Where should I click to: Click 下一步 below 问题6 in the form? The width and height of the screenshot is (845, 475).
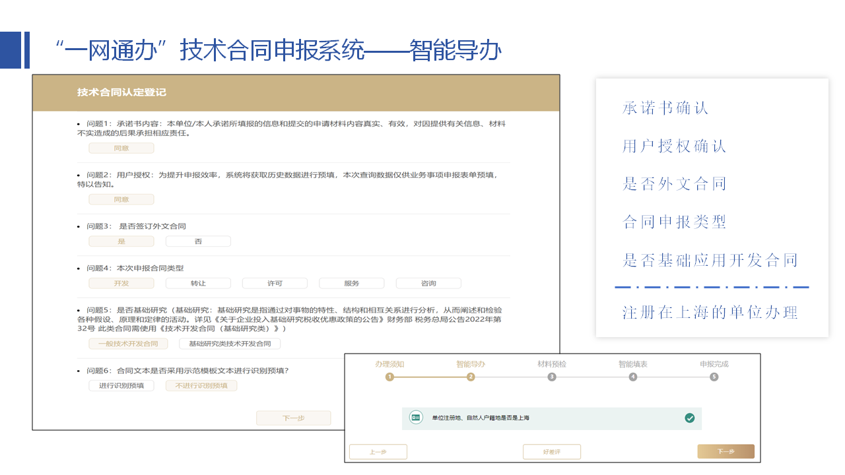[x=294, y=418]
